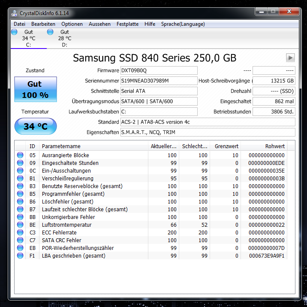This screenshot has height=307, width=307.
Task: Select the Eingeschaltete Stunden parameter name
Action: point(70,163)
